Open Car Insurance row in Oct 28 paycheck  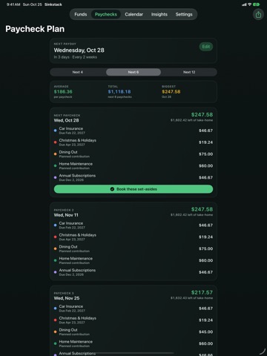tap(133, 131)
